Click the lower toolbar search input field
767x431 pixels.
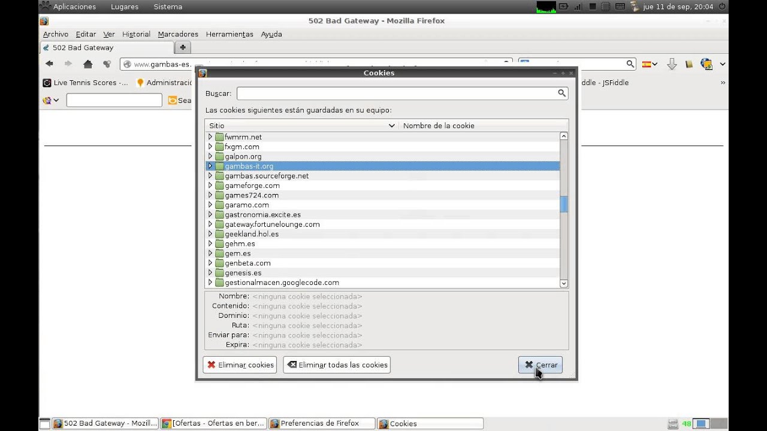pos(114,100)
